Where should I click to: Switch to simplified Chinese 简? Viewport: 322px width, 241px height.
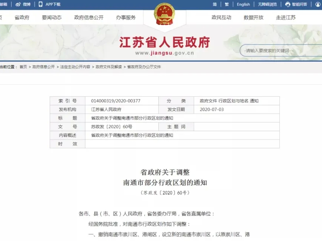pos(215,4)
